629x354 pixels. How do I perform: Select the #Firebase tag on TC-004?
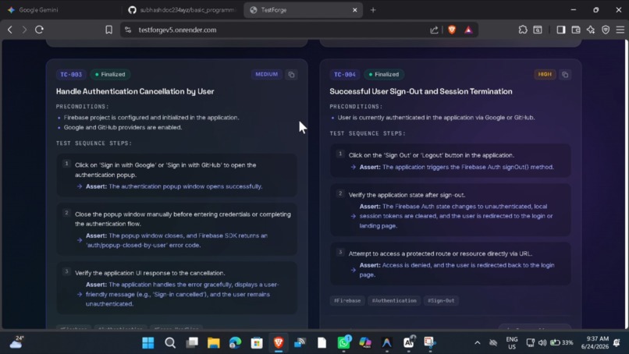[x=347, y=301]
